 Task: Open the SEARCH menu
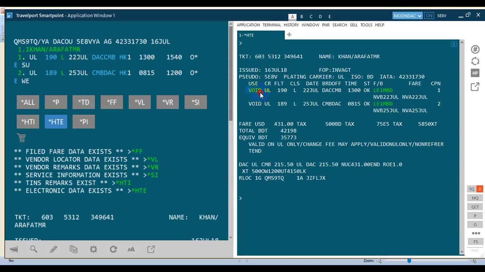coord(339,25)
